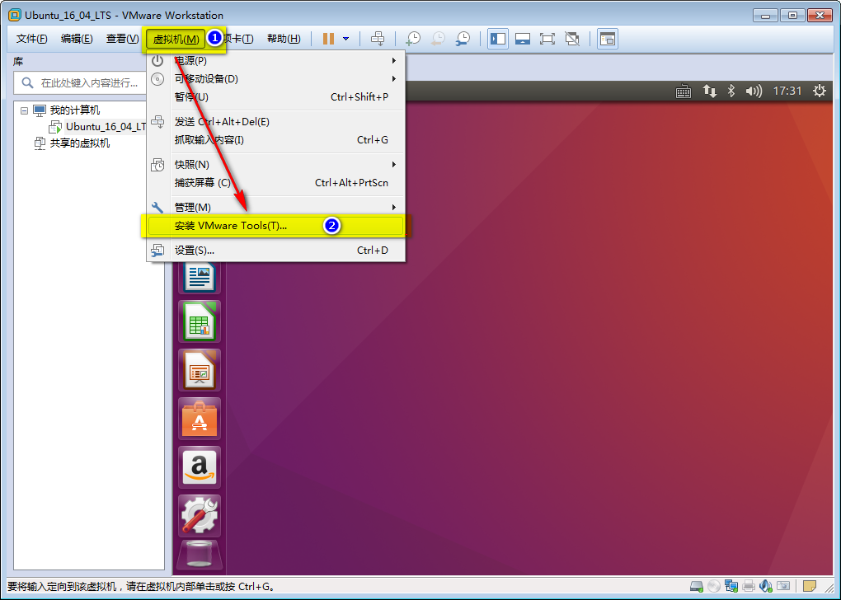Viewport: 841px width, 600px height.
Task: Open System Settings from Ubuntu launcher
Action: (x=200, y=516)
